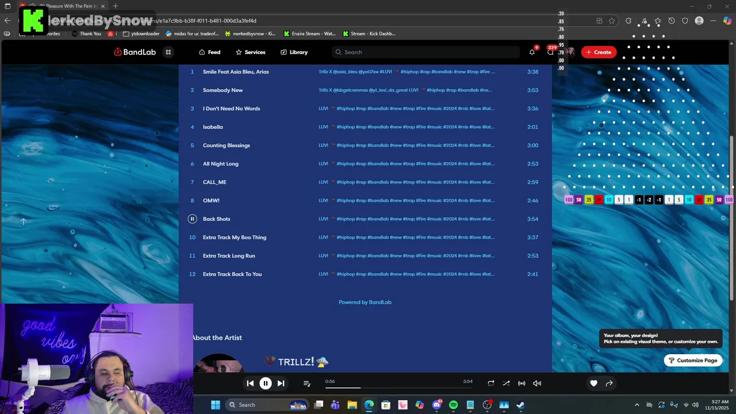Screen dimensions: 736x414
Task: Select Extra Track Long Run
Action: [x=229, y=256]
